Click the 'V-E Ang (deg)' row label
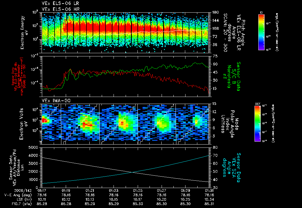The width and height of the screenshot is (302, 208). pyautogui.click(x=18, y=195)
